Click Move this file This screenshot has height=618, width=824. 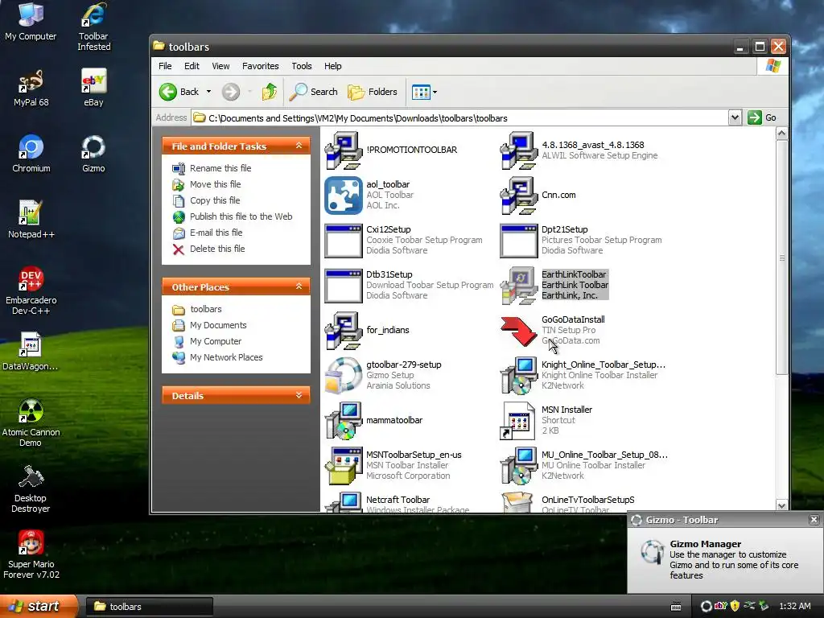(x=216, y=184)
